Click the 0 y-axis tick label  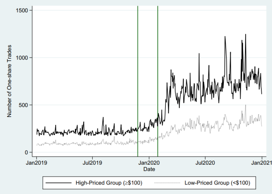click(x=26, y=153)
